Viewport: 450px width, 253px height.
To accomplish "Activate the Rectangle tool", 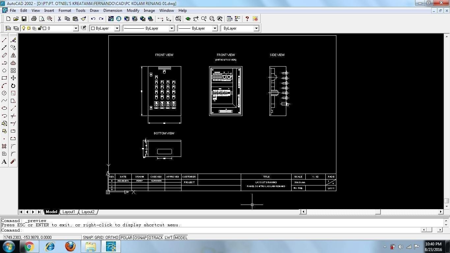I will point(4,78).
